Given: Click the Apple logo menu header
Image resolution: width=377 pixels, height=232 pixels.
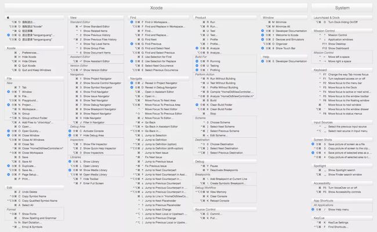Looking at the screenshot, I should [8, 17].
